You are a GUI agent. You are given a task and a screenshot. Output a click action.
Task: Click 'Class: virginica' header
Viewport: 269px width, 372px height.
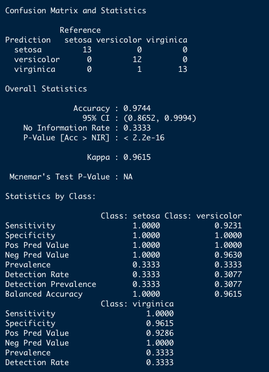pos(137,304)
